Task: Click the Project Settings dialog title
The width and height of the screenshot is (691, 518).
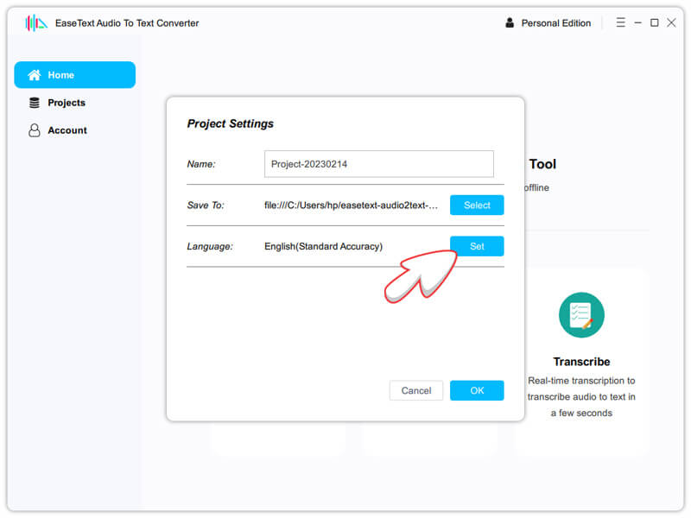Action: point(231,123)
